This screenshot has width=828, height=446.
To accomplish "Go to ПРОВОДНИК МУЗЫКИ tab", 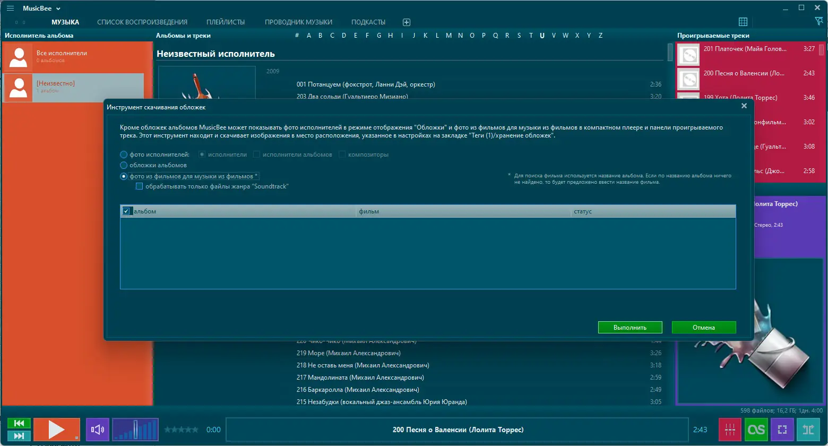I will point(298,22).
